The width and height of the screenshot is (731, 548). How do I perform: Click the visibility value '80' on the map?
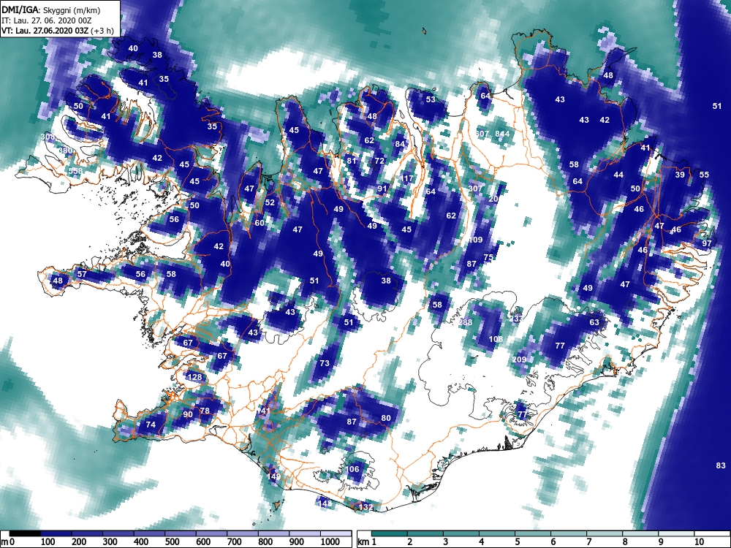point(385,418)
